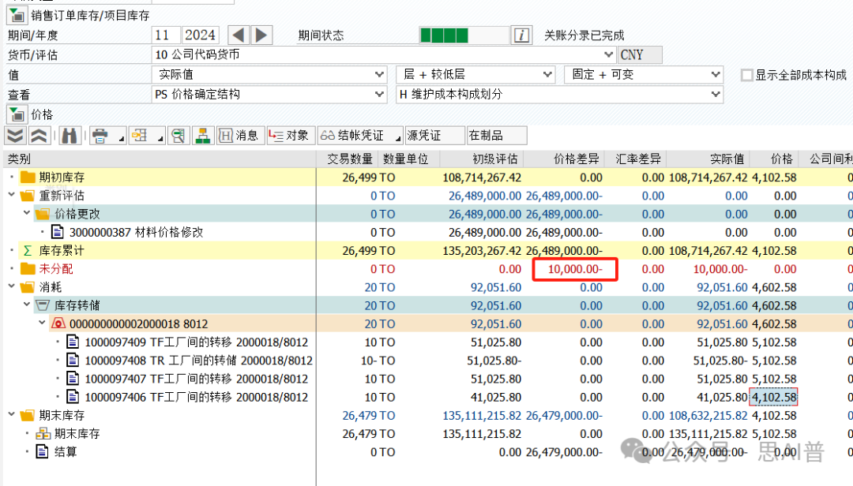Viewport: 853px width, 486px height.
Task: Click the green period status bar
Action: (444, 36)
